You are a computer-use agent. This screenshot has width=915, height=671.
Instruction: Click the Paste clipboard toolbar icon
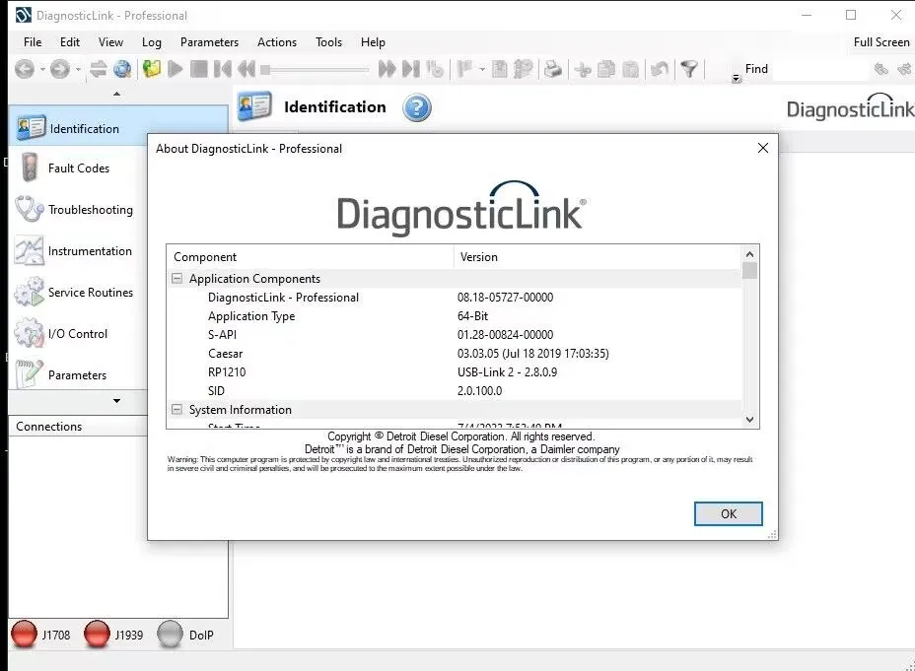click(630, 69)
